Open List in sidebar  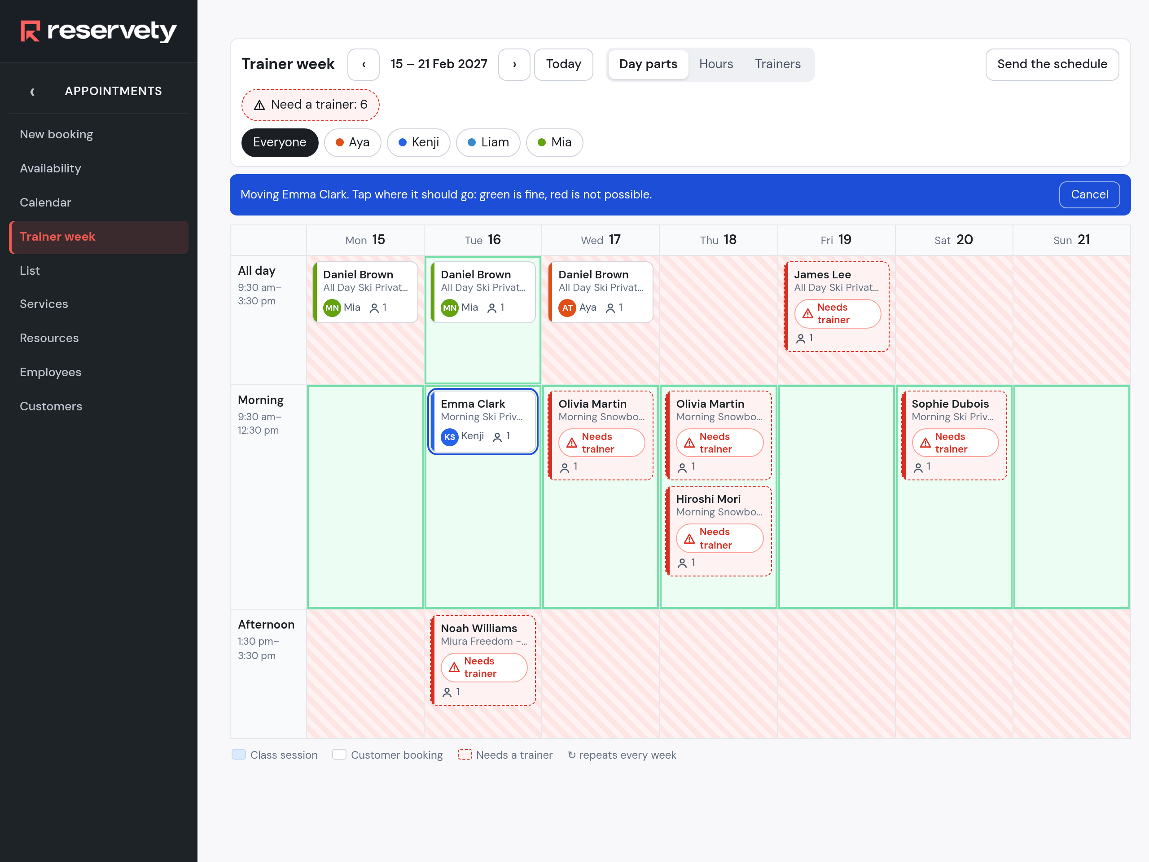pos(99,271)
